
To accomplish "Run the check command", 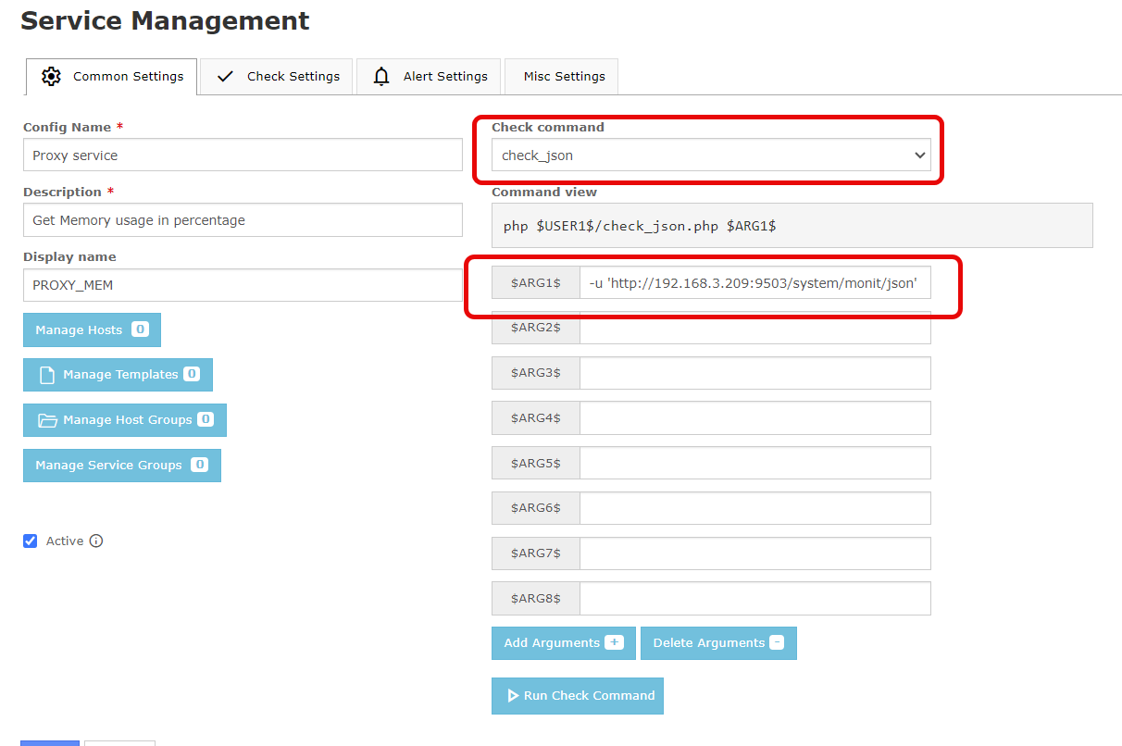I will [578, 696].
